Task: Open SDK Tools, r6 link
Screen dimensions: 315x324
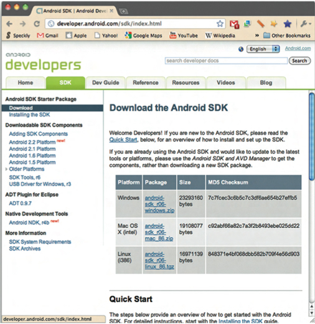Action: (x=25, y=178)
